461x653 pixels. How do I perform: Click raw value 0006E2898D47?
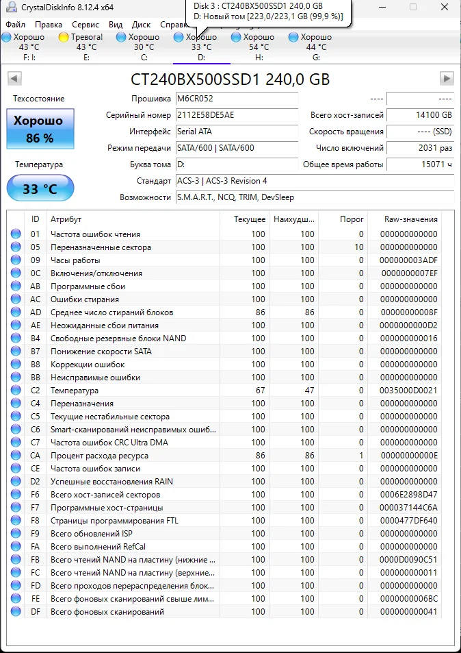click(x=409, y=495)
